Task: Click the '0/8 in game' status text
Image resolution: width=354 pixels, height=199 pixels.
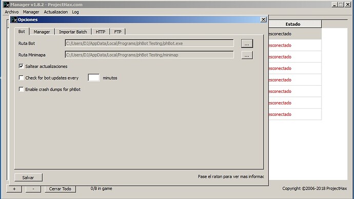Action: click(x=102, y=188)
